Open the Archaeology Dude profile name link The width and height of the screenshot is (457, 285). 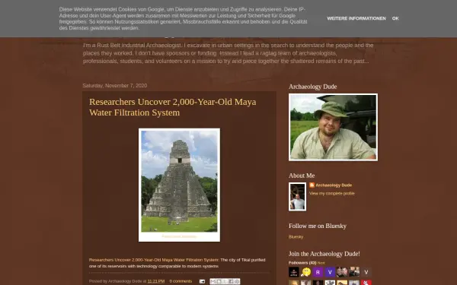(334, 185)
